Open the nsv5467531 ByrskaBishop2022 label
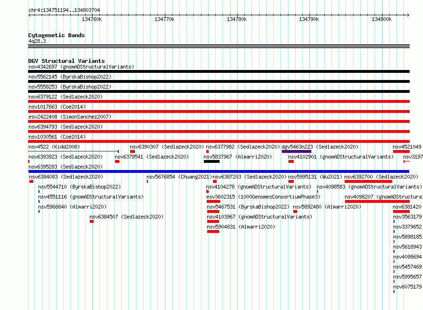This screenshot has width=423, height=310. coord(248,207)
